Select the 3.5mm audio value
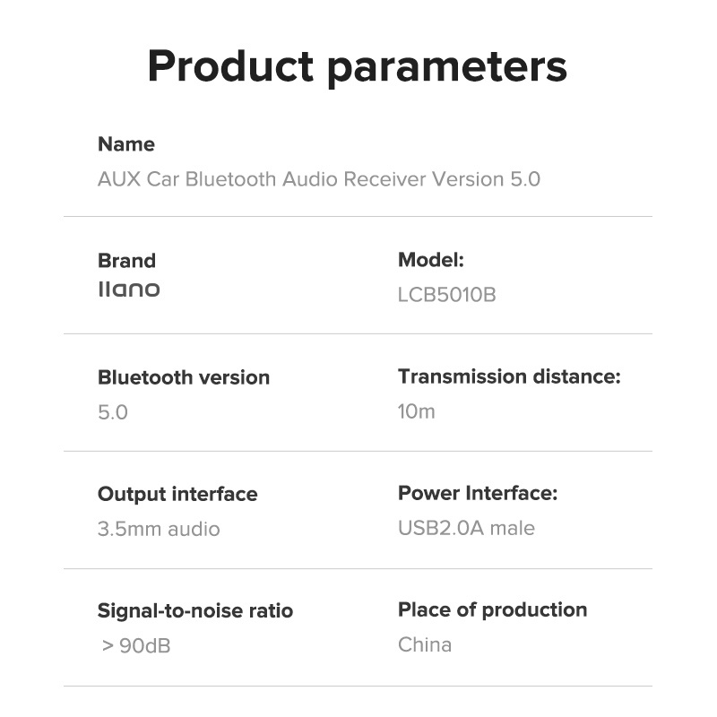Viewport: 717px width, 717px height. coord(158,529)
